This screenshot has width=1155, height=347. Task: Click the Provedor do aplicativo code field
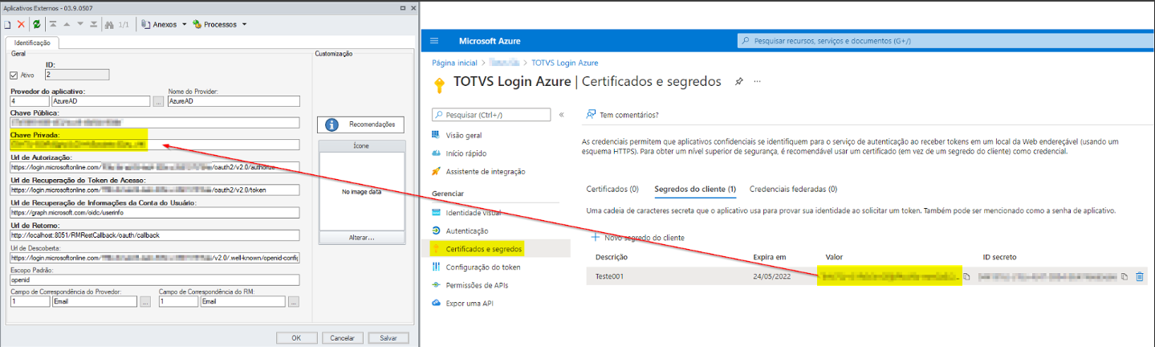[x=30, y=102]
